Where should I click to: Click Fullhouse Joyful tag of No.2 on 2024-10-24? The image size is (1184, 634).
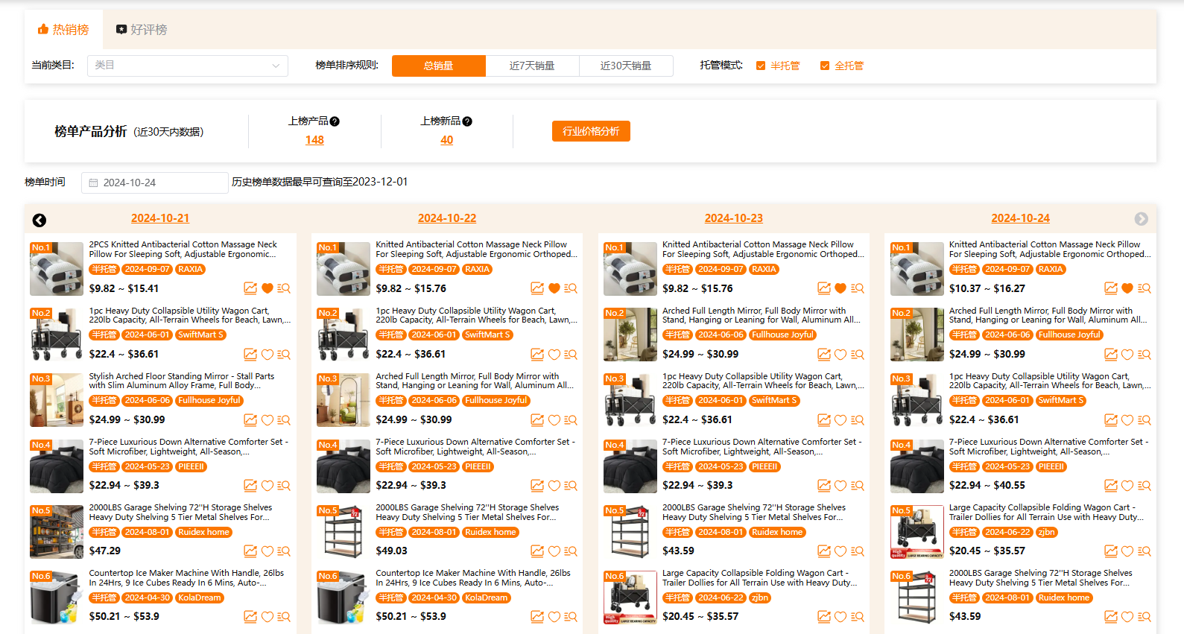click(1069, 335)
